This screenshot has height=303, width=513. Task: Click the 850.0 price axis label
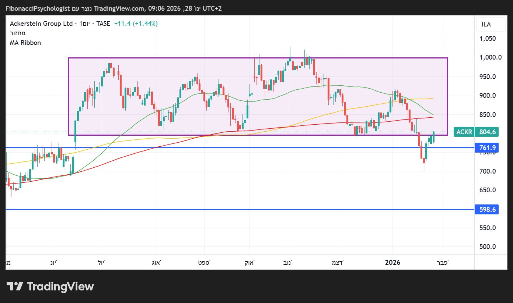coord(488,114)
